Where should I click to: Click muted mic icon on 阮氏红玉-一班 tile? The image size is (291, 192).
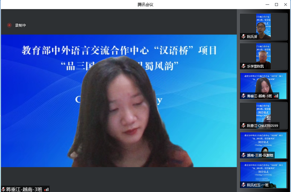244,185
